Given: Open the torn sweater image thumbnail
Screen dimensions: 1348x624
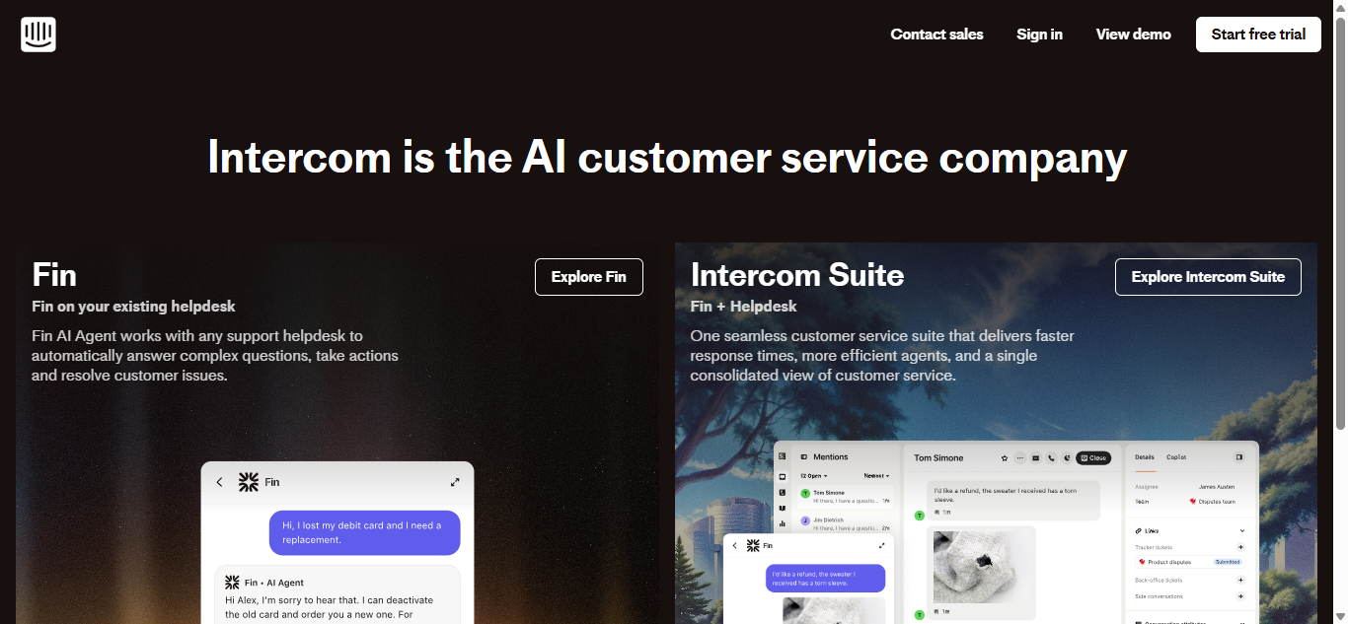Looking at the screenshot, I should tap(982, 565).
